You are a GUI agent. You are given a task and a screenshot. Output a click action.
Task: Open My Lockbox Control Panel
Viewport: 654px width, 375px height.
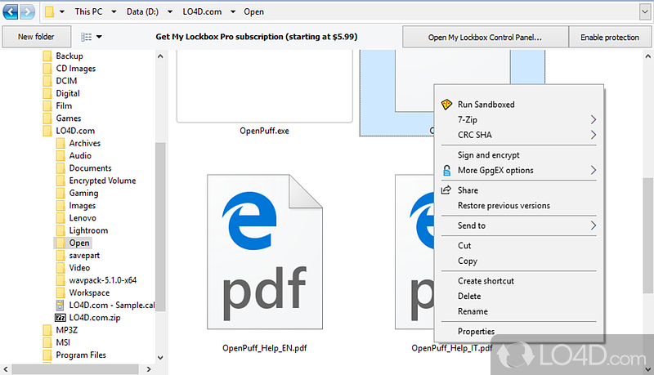486,38
